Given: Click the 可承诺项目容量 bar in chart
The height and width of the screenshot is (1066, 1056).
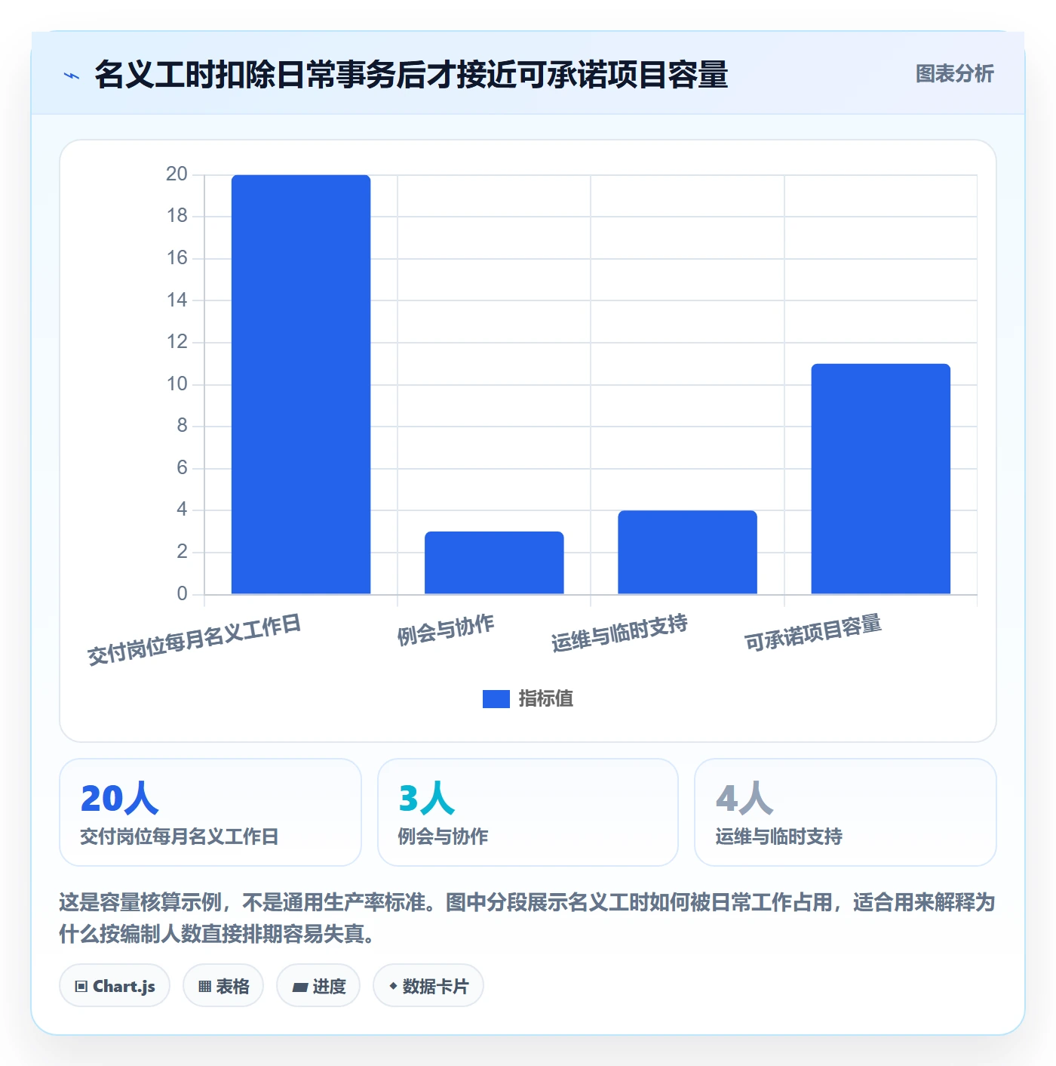Looking at the screenshot, I should pos(881,479).
